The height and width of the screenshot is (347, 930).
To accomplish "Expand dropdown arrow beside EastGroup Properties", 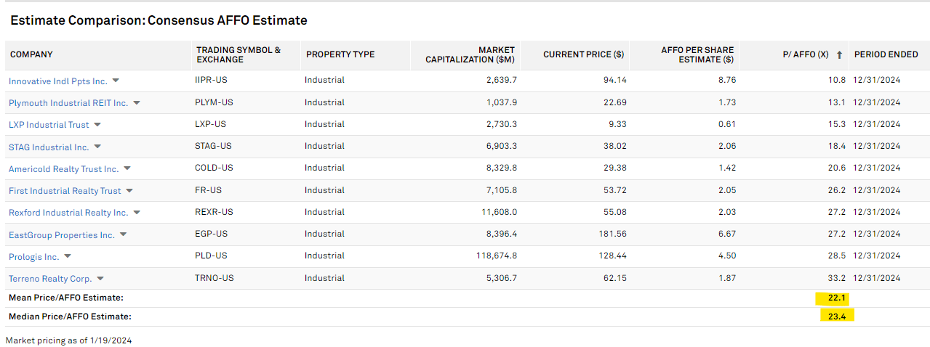I will [x=123, y=234].
